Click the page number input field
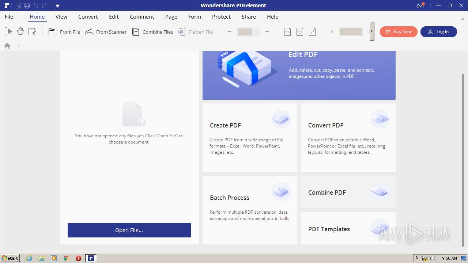This screenshot has height=263, width=468. (x=351, y=32)
